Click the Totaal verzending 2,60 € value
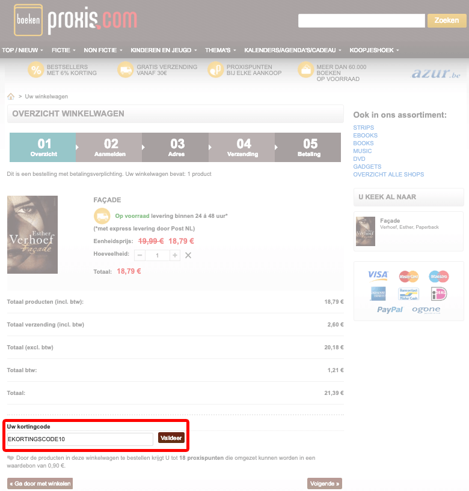This screenshot has width=469, height=491. coord(336,325)
